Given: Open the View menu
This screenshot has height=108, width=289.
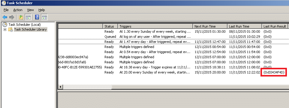Looking at the screenshot, I should [x=30, y=10].
